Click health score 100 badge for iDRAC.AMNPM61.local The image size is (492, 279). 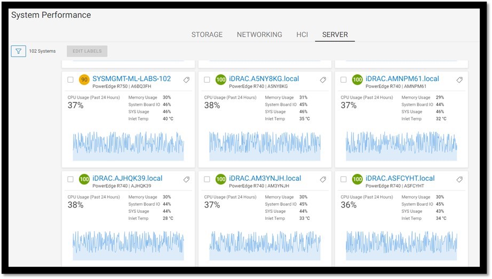click(357, 80)
